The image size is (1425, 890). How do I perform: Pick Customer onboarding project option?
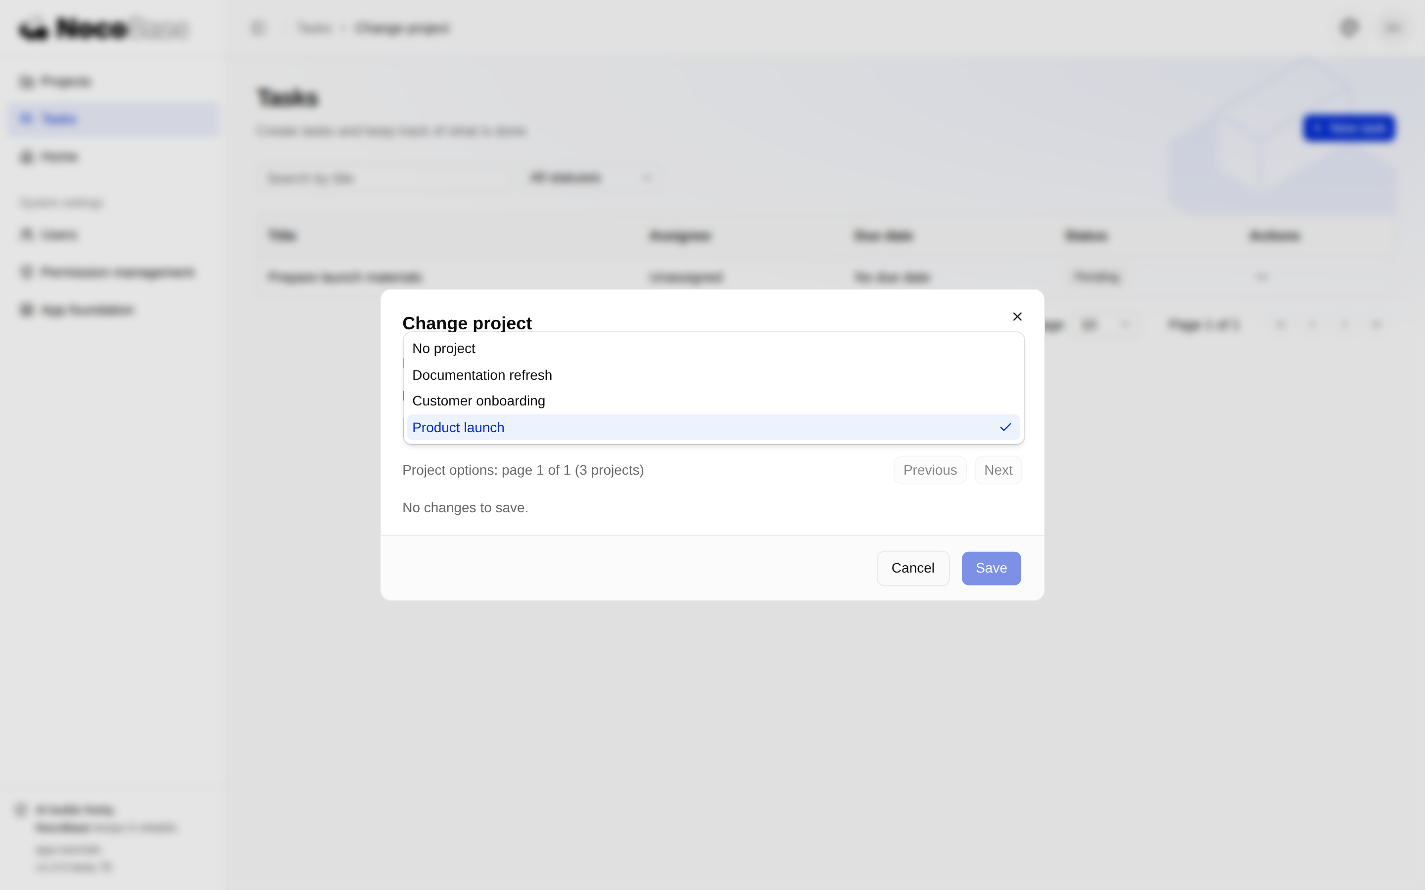713,401
